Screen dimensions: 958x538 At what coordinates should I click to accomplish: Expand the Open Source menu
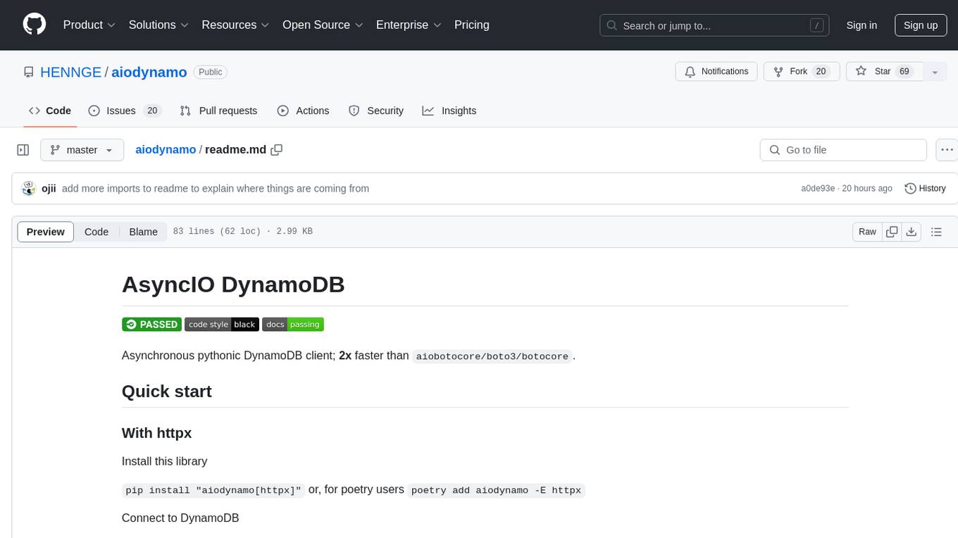tap(323, 25)
